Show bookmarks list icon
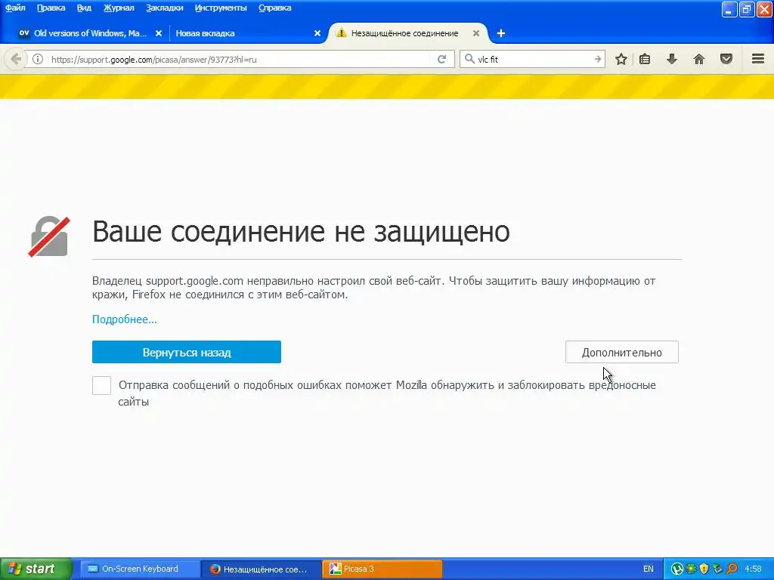 (x=645, y=59)
